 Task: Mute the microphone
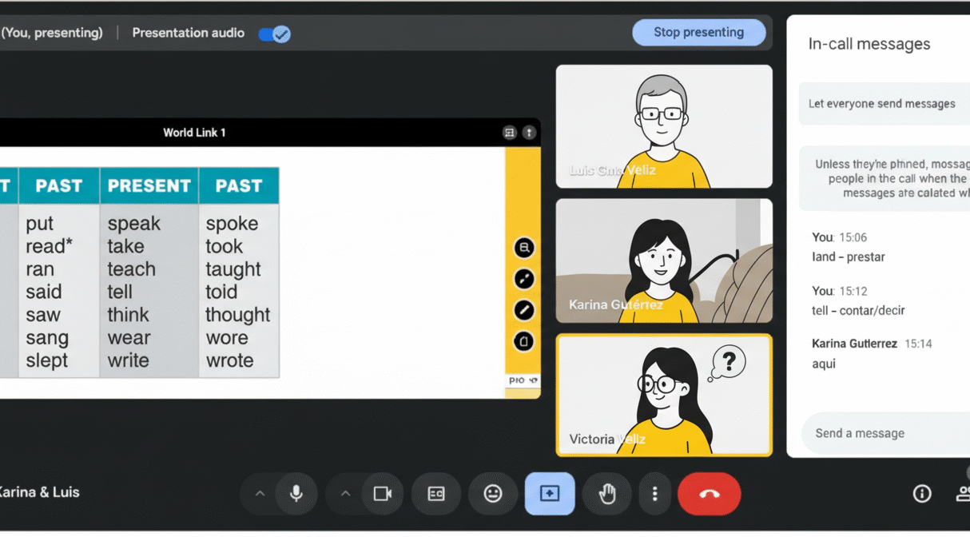point(296,494)
